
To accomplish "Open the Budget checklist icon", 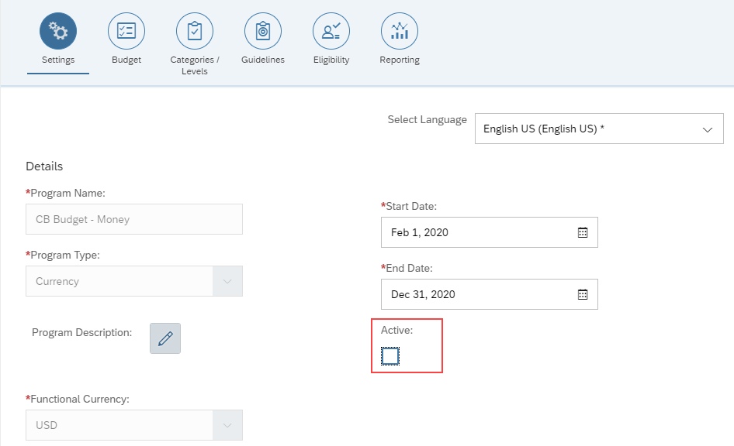I will click(126, 31).
